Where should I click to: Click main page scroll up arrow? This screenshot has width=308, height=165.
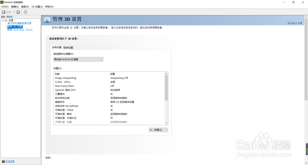(306, 17)
